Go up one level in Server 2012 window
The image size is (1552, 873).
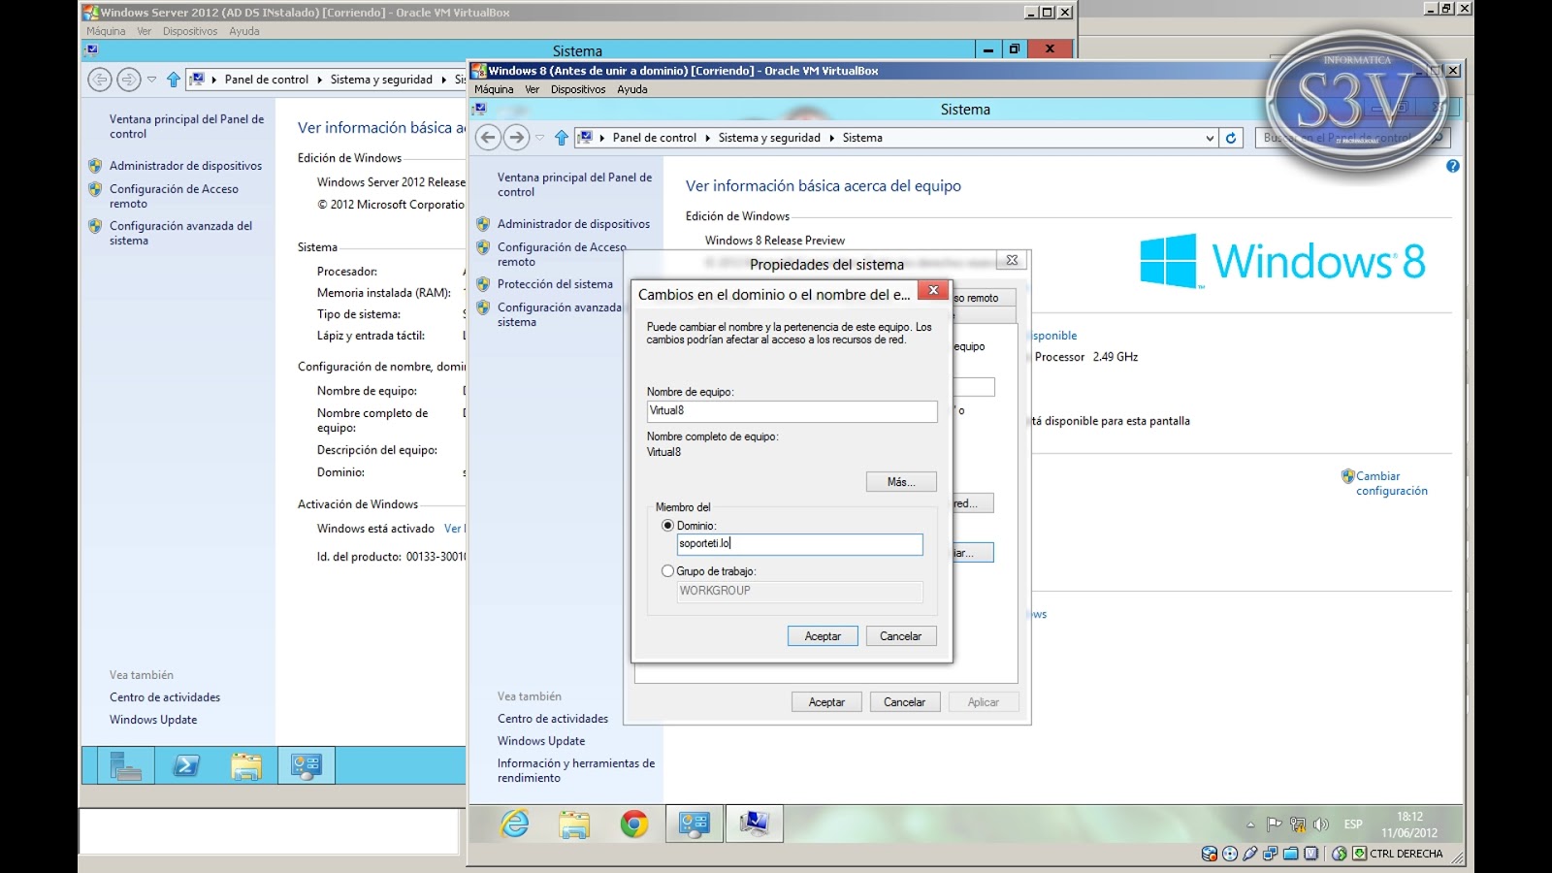[x=173, y=80]
